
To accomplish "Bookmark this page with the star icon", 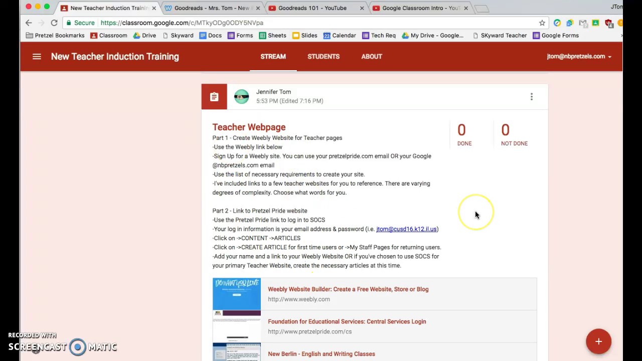I will click(x=542, y=23).
